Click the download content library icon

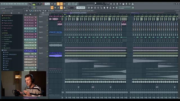132,4
